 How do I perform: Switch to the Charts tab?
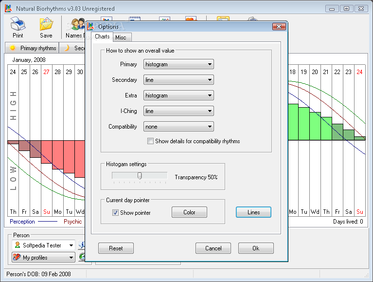[102, 37]
